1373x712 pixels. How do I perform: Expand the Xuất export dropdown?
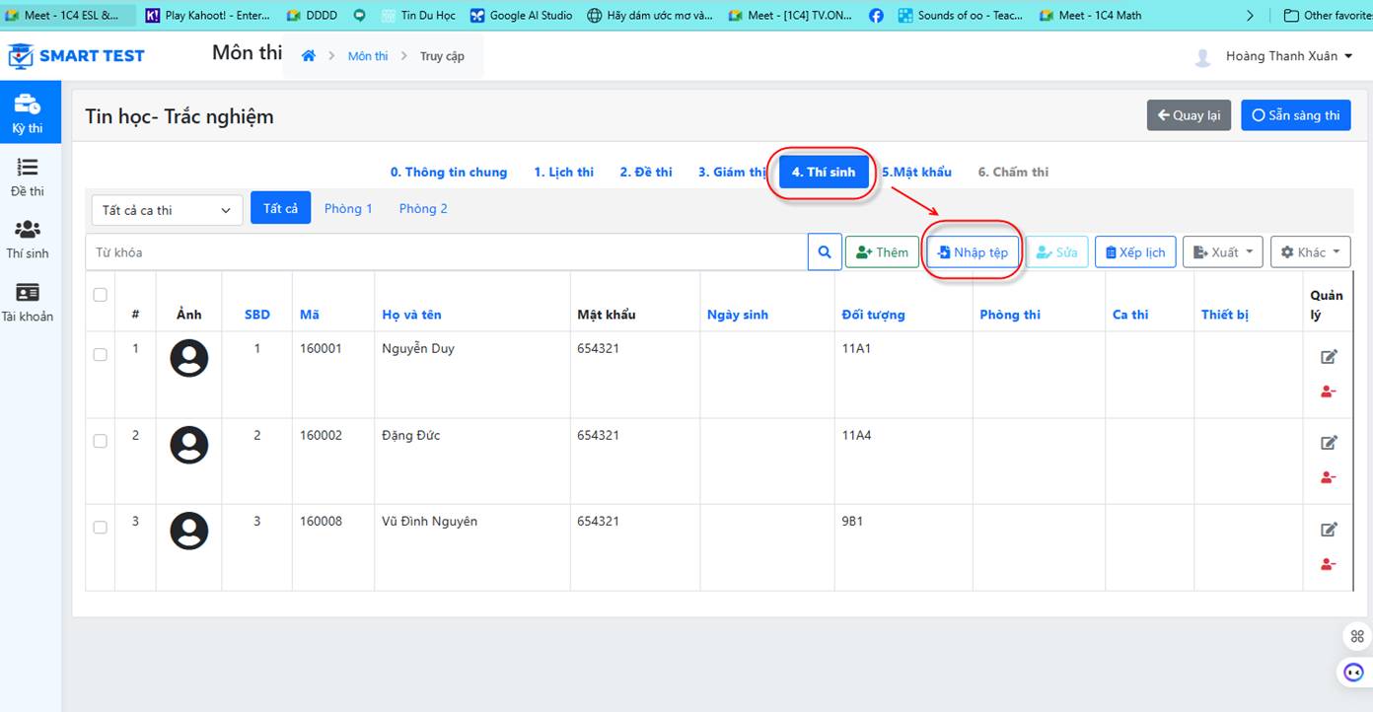1222,252
